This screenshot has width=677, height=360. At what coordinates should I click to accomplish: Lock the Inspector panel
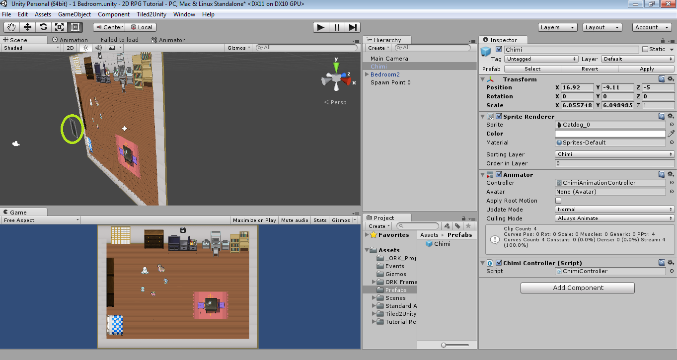click(663, 40)
